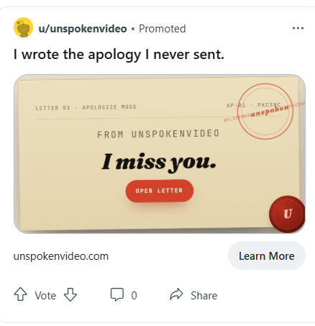Click LETTER 01 APOLOGIZE MODE header text
Image resolution: width=315 pixels, height=326 pixels.
86,107
